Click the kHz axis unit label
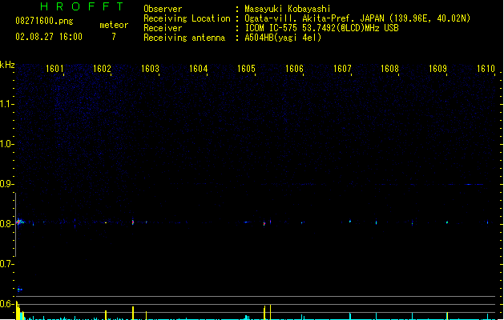Screen dimensions: 504x320 coord(7,65)
